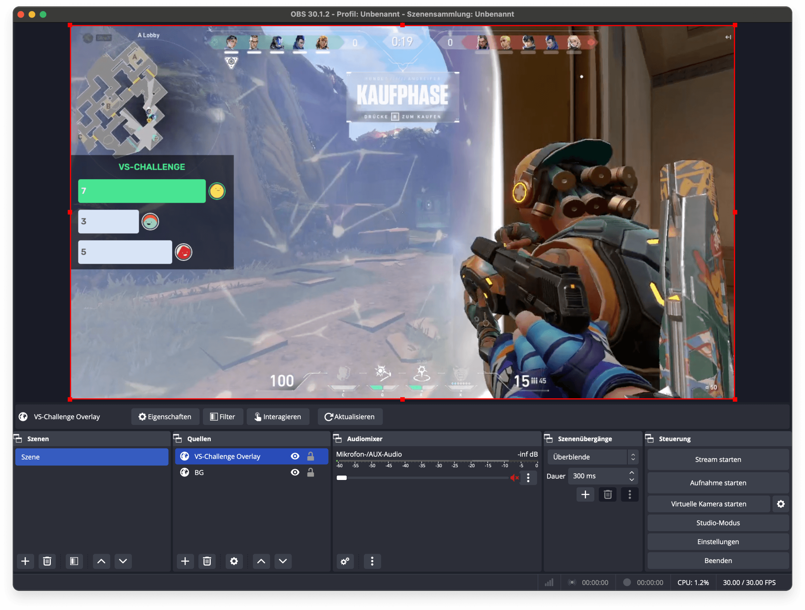
Task: Lock the BG source
Action: [311, 472]
